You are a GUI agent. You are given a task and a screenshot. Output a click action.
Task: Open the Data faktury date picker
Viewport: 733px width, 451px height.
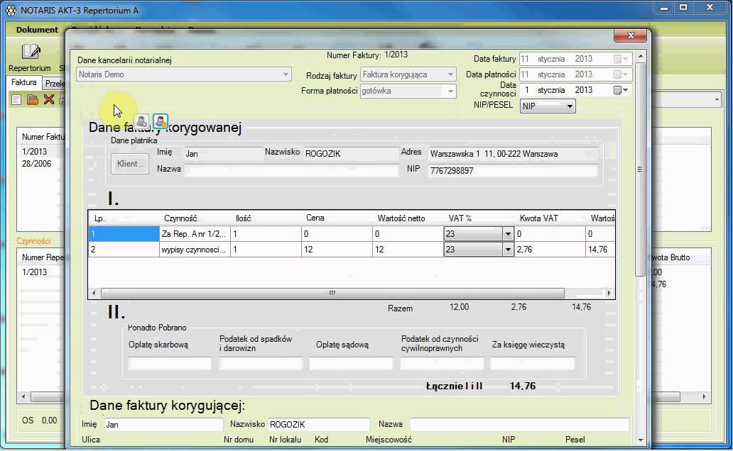coord(620,59)
